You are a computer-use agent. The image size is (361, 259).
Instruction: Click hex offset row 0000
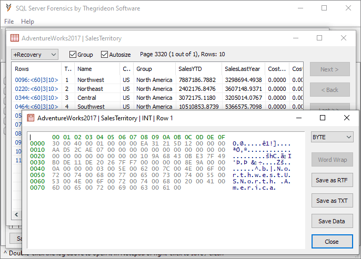point(37,143)
